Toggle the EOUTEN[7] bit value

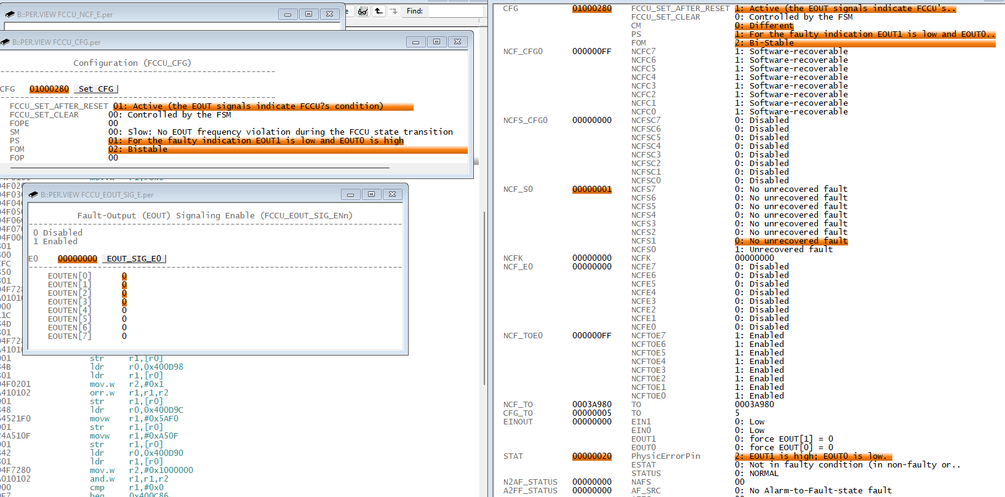(x=124, y=336)
